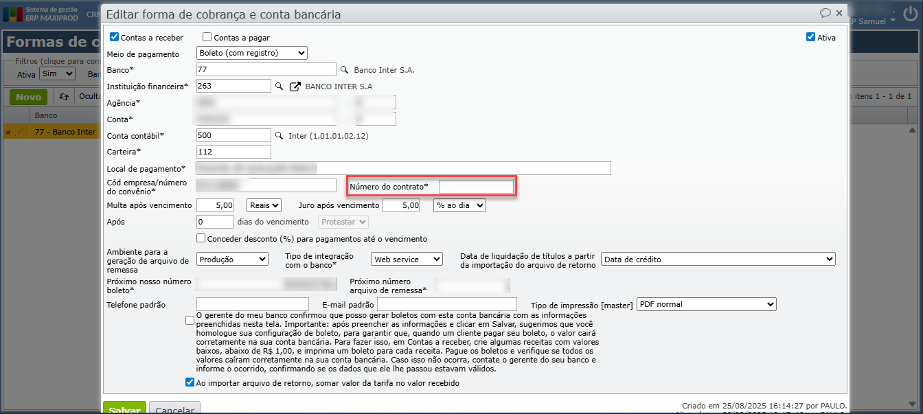Open Meio de pagamento dropdown
The width and height of the screenshot is (923, 414).
pyautogui.click(x=252, y=54)
